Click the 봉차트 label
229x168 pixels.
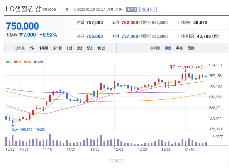click(155, 48)
